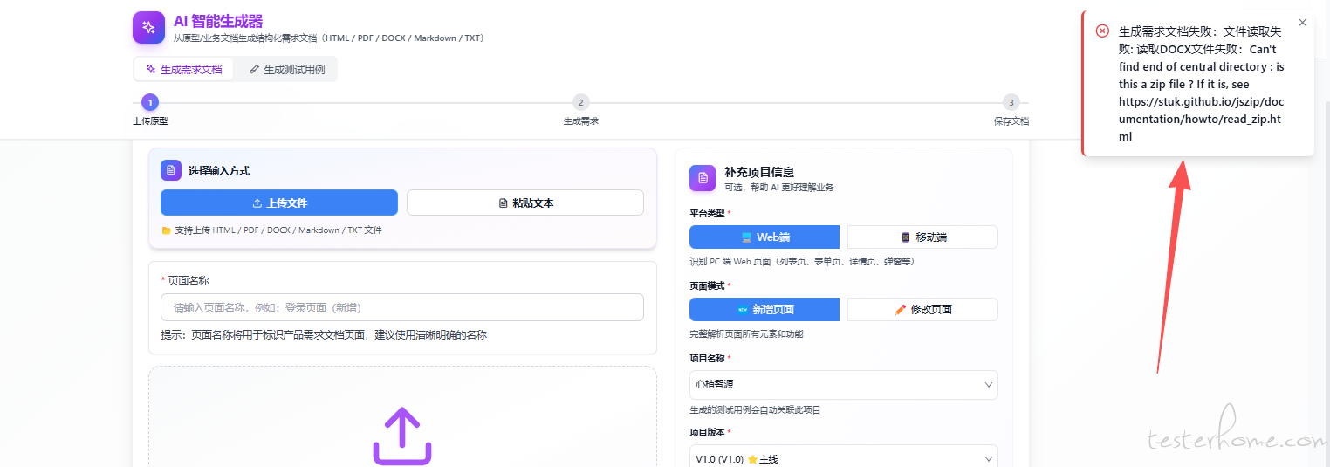The image size is (1330, 467).
Task: Choose 修改页面 page mode
Action: [x=922, y=310]
